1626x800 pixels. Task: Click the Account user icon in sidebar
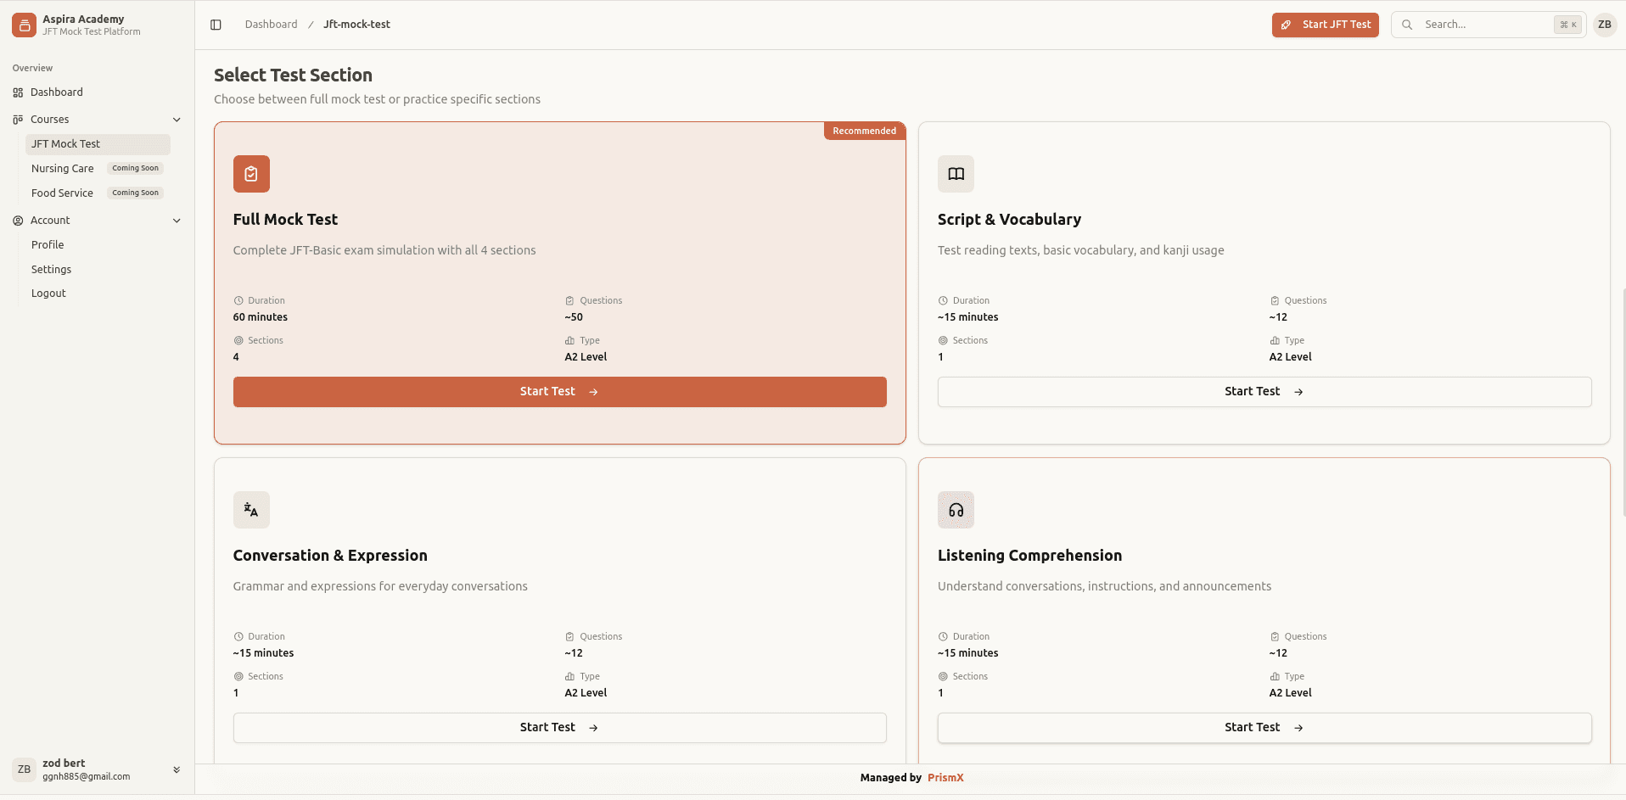pos(18,221)
